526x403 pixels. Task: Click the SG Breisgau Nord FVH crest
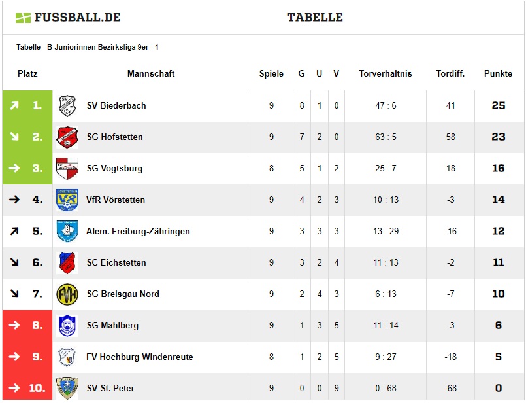point(67,294)
